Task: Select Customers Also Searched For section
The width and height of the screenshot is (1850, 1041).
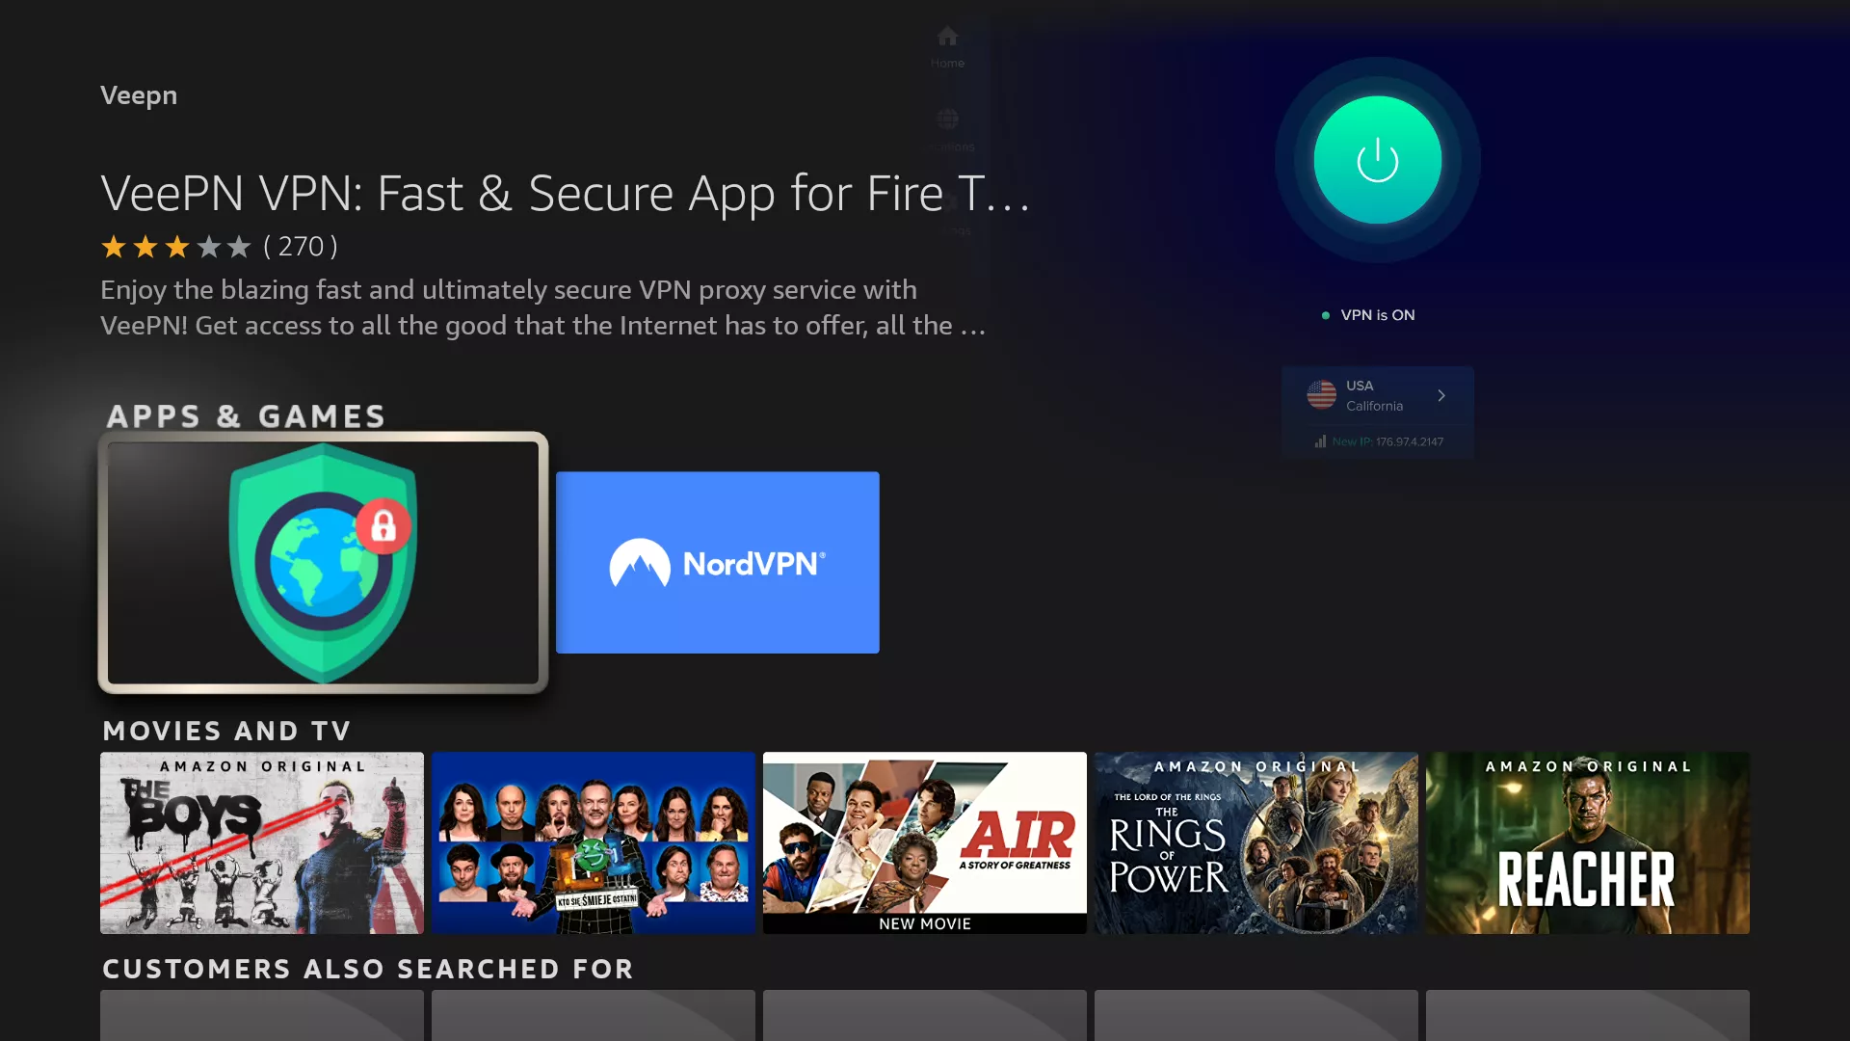Action: 367,968
